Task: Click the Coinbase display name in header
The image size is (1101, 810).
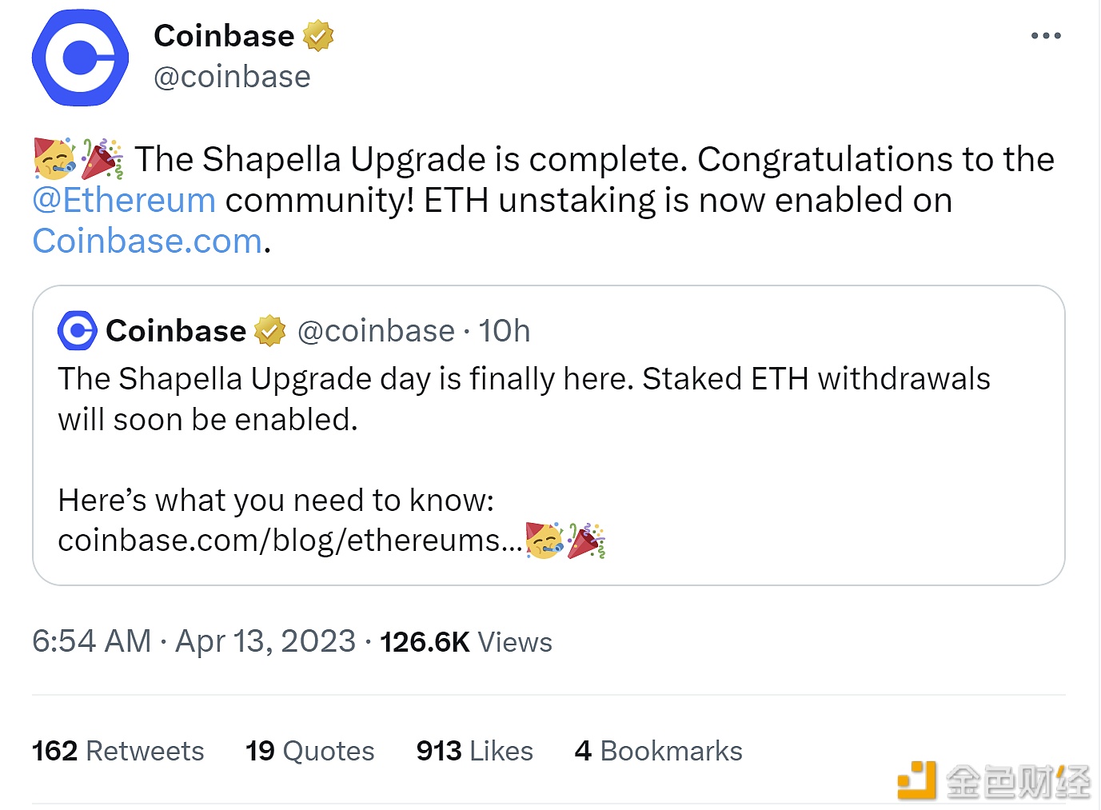Action: (x=224, y=36)
